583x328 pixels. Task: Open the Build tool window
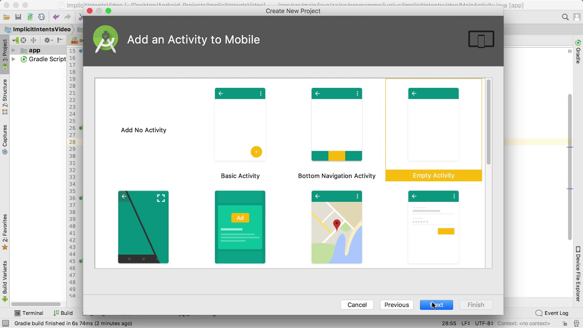coord(63,313)
